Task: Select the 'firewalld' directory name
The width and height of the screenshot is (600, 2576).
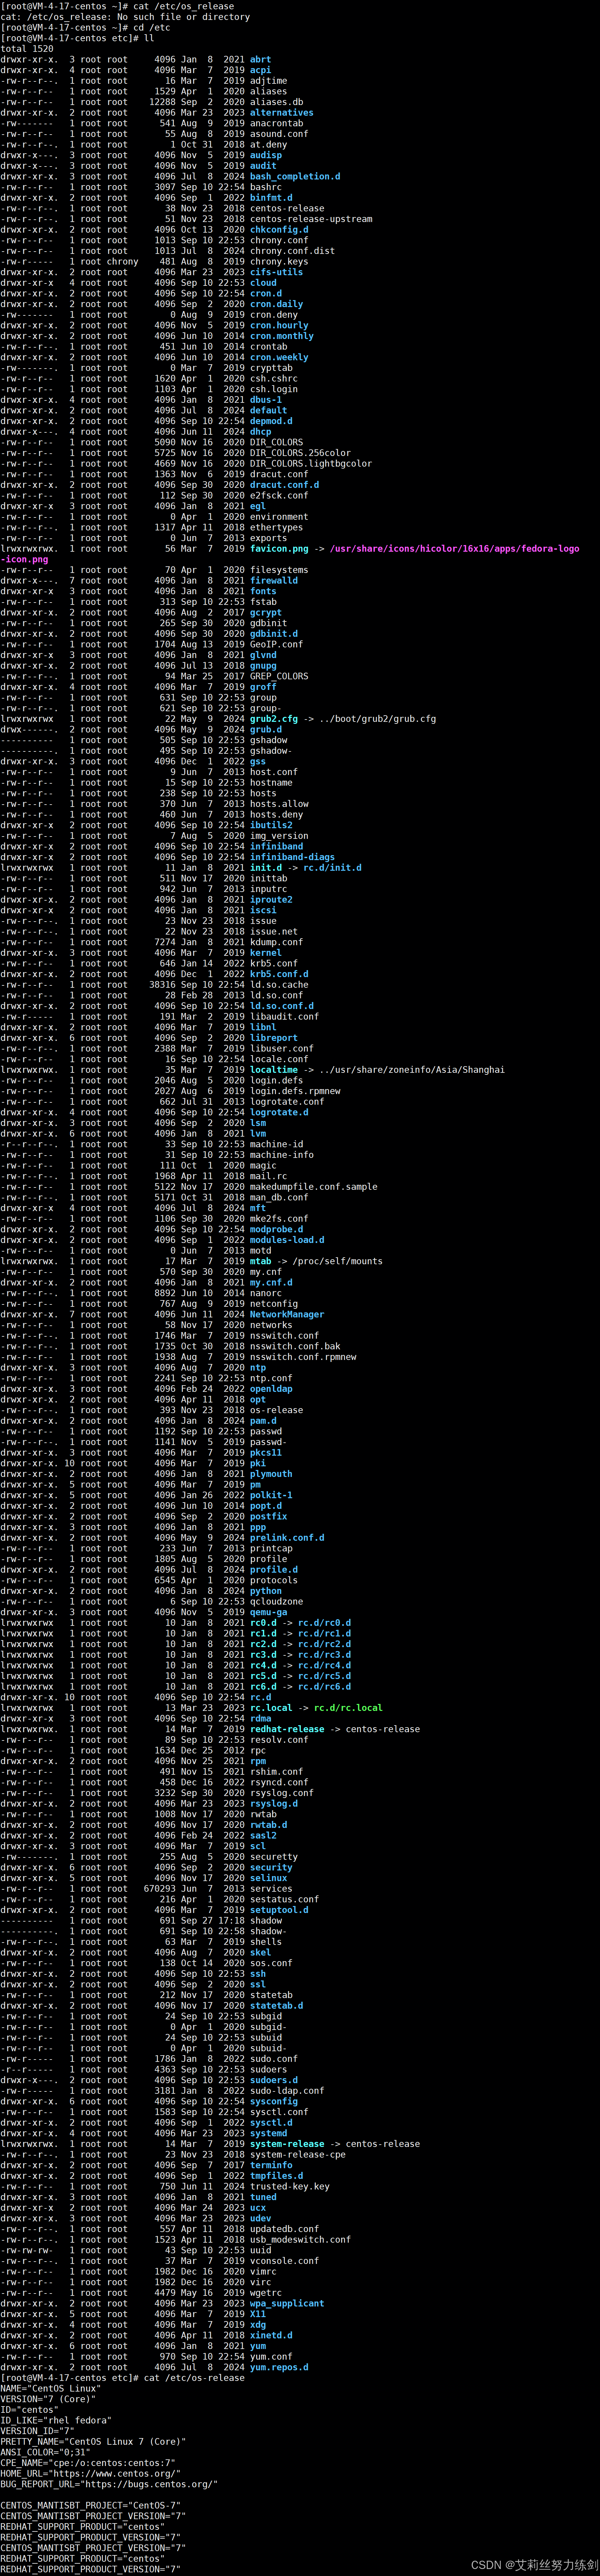Action: click(x=274, y=580)
